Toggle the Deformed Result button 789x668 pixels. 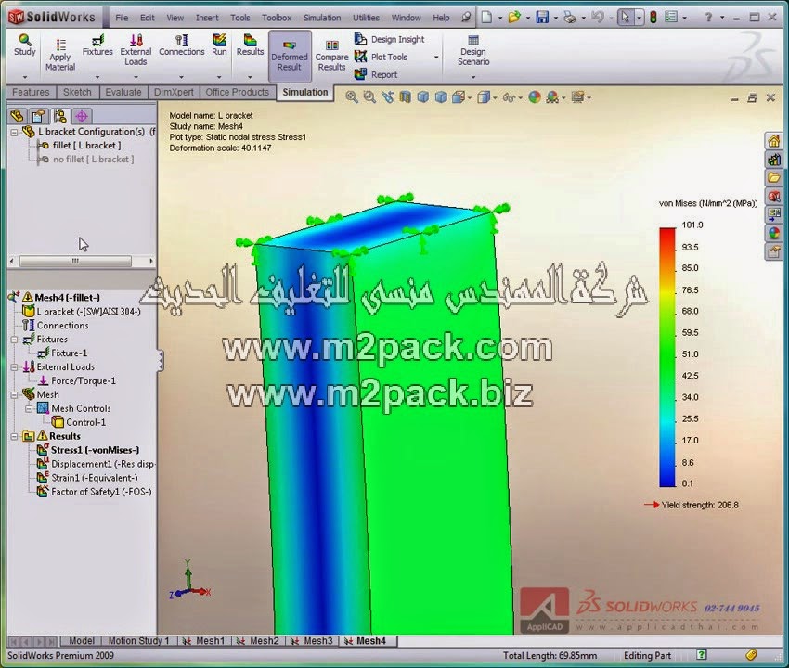tap(290, 56)
